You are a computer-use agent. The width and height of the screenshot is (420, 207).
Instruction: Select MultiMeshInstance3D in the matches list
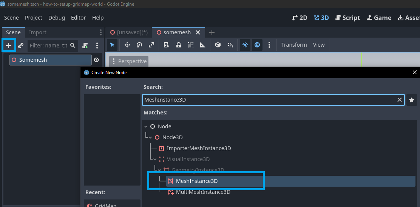point(203,192)
